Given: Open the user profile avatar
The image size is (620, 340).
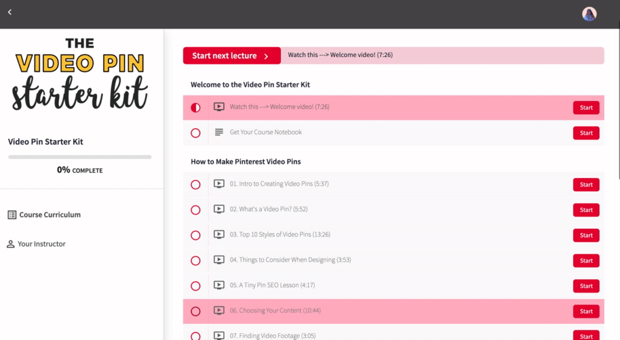Looking at the screenshot, I should pyautogui.click(x=589, y=14).
